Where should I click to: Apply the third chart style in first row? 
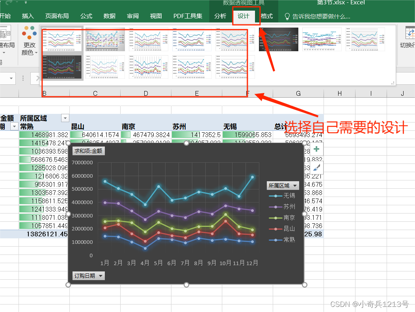[x=149, y=39]
